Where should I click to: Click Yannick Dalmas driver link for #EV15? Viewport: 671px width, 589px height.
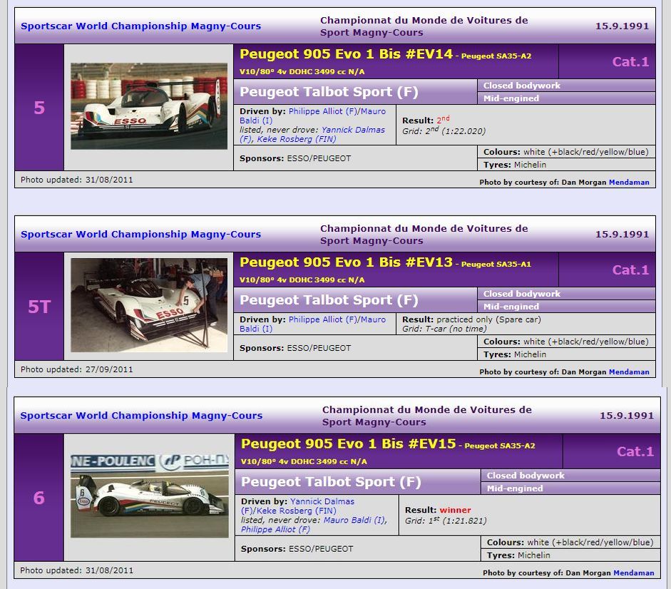coord(322,501)
